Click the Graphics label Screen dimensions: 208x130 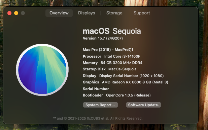tap(91, 82)
